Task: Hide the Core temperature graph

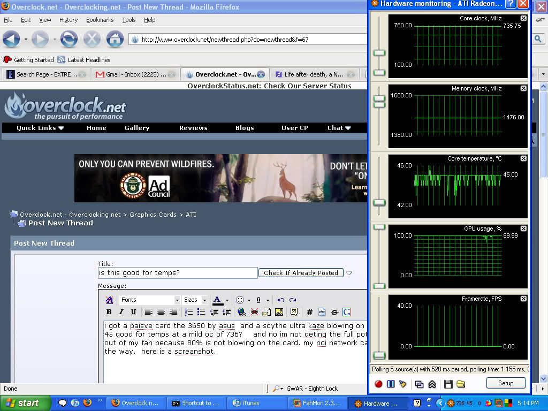Action: pyautogui.click(x=523, y=158)
